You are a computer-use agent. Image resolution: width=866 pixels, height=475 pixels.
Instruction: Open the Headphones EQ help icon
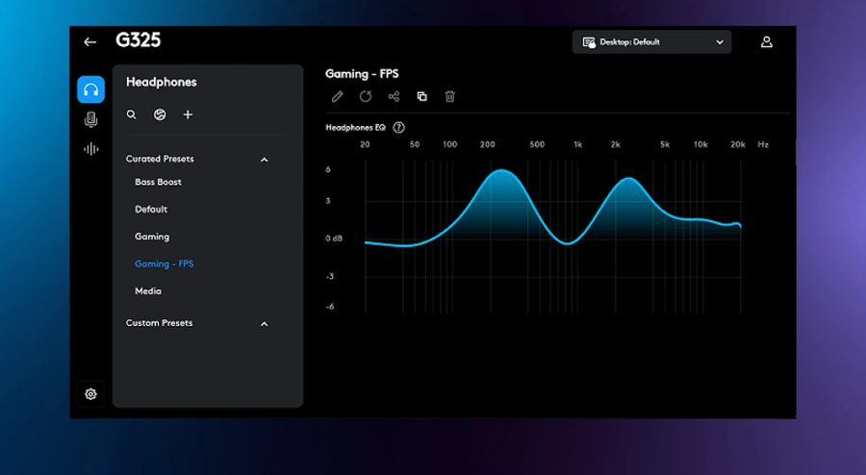click(x=398, y=128)
